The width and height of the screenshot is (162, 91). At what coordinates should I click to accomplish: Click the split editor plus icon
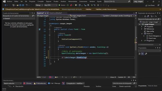coord(136,16)
